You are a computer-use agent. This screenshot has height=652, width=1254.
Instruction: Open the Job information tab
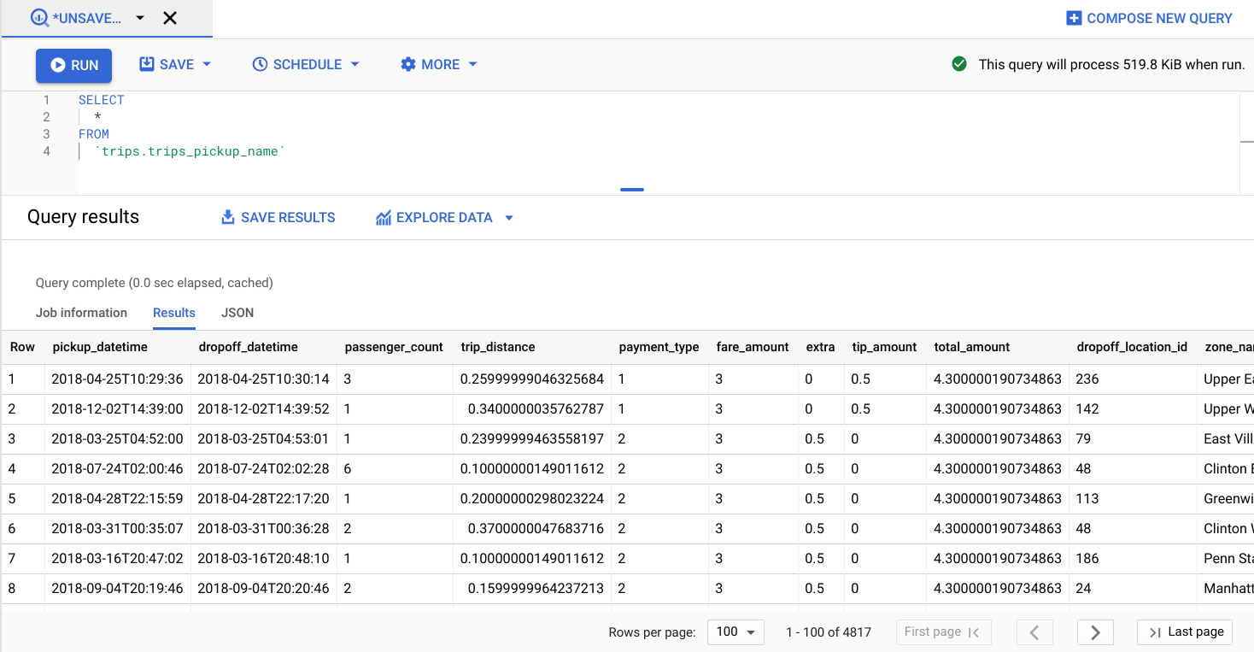point(81,313)
